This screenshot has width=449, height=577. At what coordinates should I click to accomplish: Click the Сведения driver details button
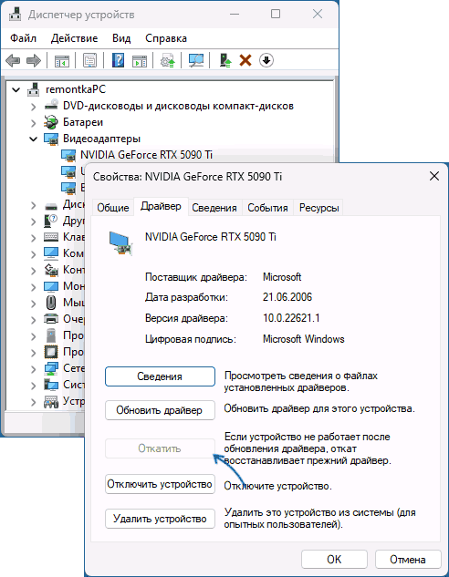(160, 376)
